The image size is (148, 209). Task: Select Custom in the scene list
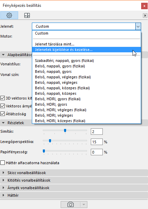pyautogui.click(x=86, y=33)
